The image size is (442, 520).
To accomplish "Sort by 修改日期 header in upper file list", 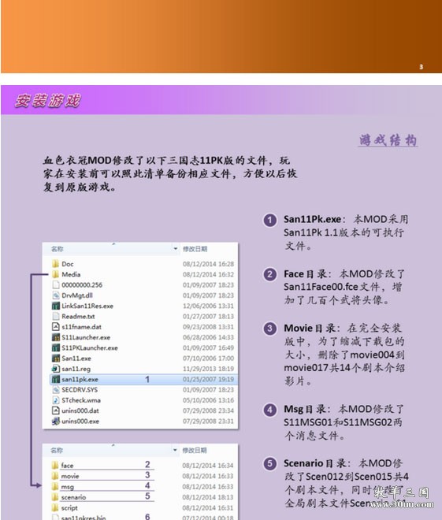I will click(x=195, y=249).
